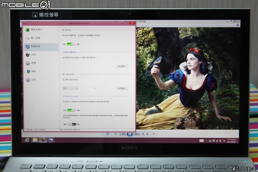Open the touch keyboard from the tray
Image resolution: width=258 pixels, height=172 pixels.
click(x=202, y=141)
